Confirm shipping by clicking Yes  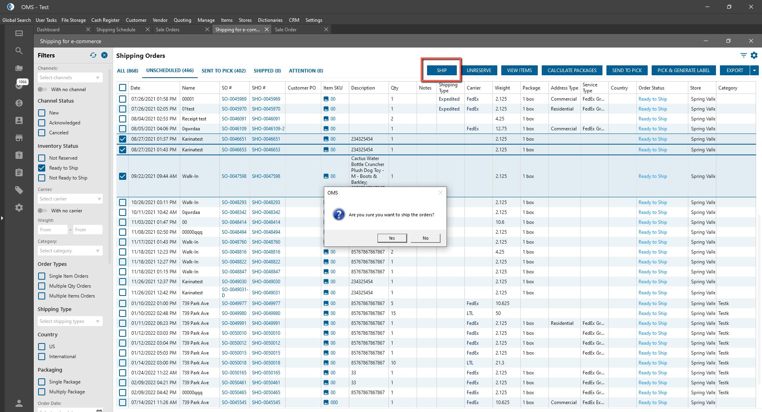(x=392, y=238)
